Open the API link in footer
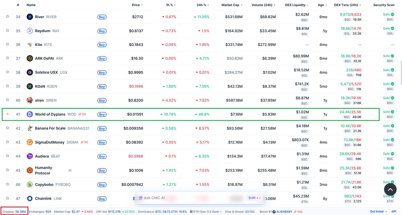The width and height of the screenshot is (402, 215). [x=394, y=212]
